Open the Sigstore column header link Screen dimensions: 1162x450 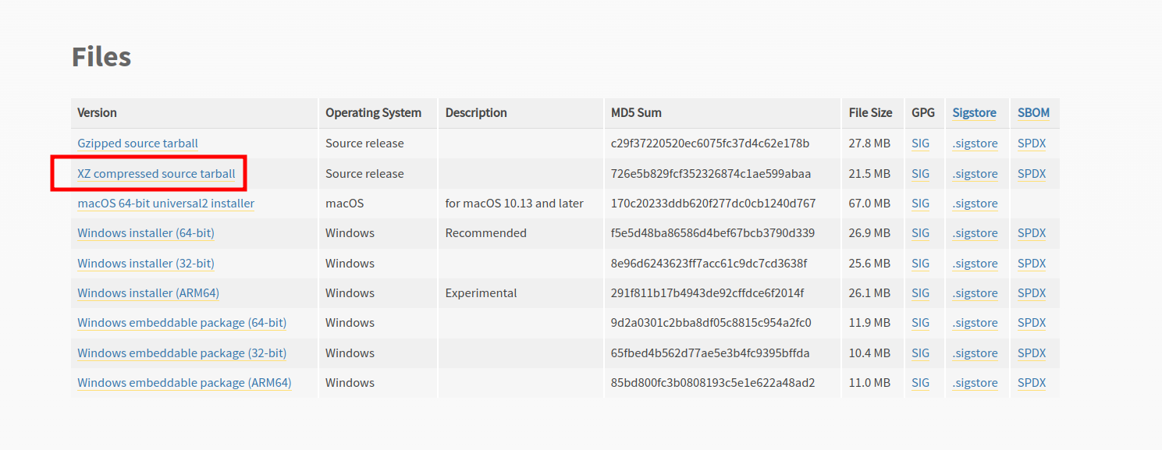coord(974,113)
